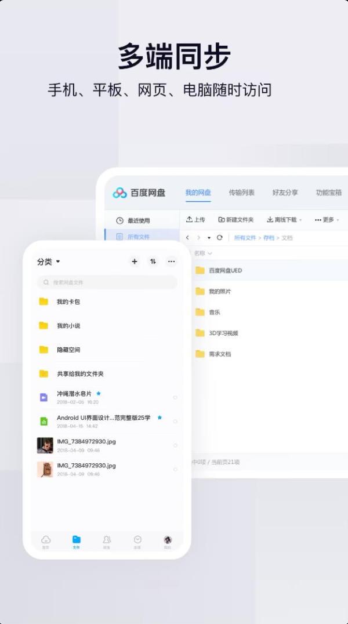Viewport: 348px width, 624px height.
Task: Focus the 搜索网盘文件 search field
Action: pos(107,282)
